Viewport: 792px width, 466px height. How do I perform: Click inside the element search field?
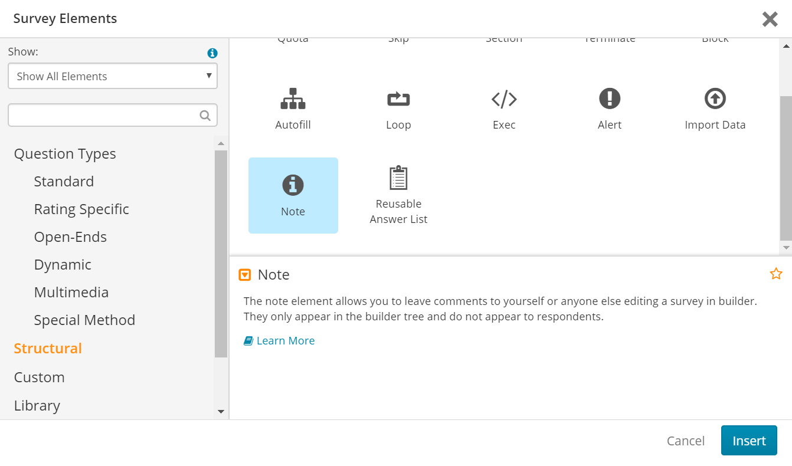pos(113,115)
